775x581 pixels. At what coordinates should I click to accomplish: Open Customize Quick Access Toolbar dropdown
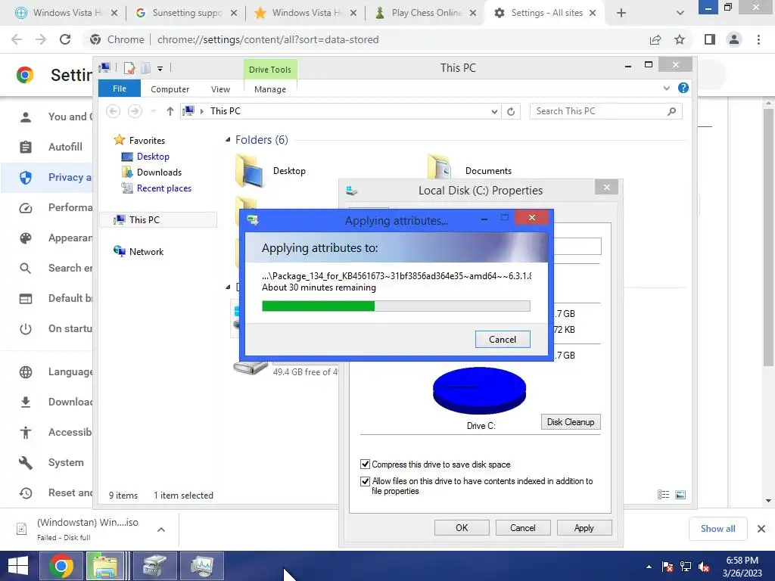[x=160, y=69]
